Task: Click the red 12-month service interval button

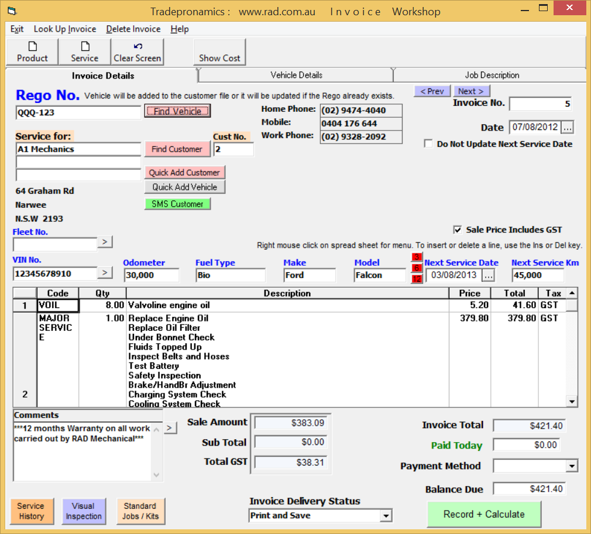Action: coord(417,279)
